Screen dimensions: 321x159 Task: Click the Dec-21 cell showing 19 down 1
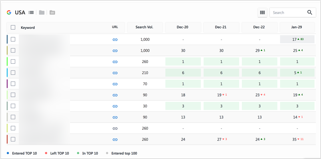pos(221,95)
